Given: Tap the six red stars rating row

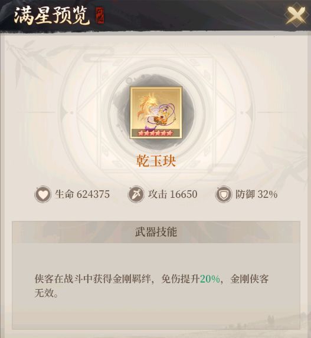Looking at the screenshot, I should (156, 133).
